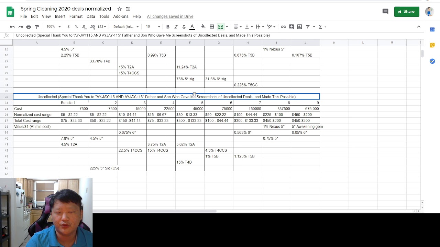Open comment history
Viewport: 440px width, 247px height.
(385, 12)
